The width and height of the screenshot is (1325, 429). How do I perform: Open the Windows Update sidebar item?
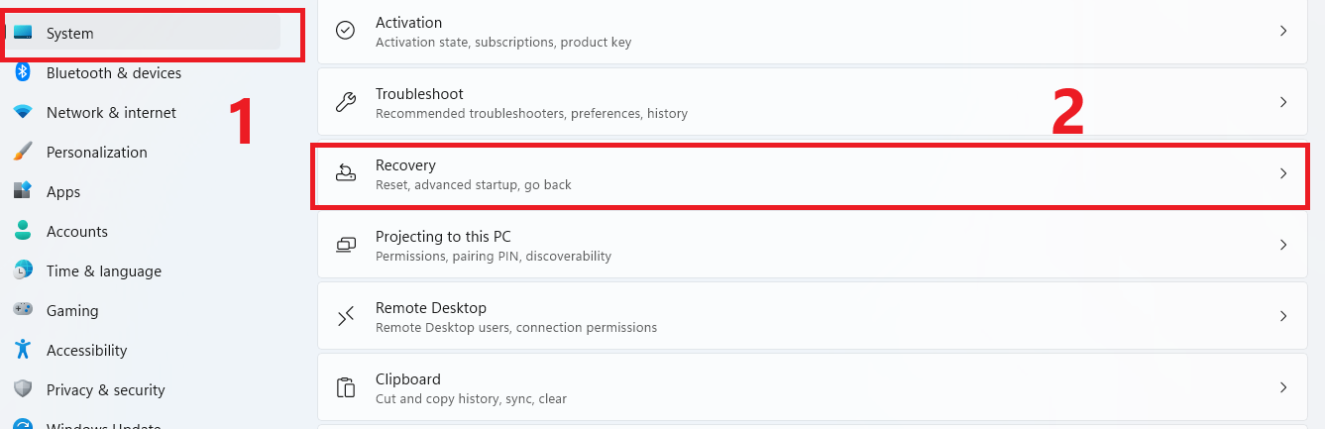[x=103, y=425]
